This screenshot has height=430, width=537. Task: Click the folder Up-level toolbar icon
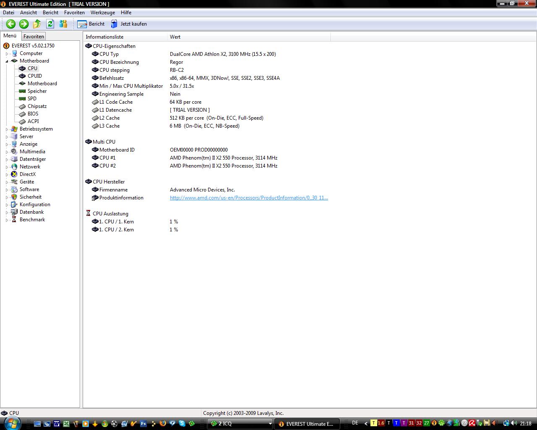click(x=37, y=24)
